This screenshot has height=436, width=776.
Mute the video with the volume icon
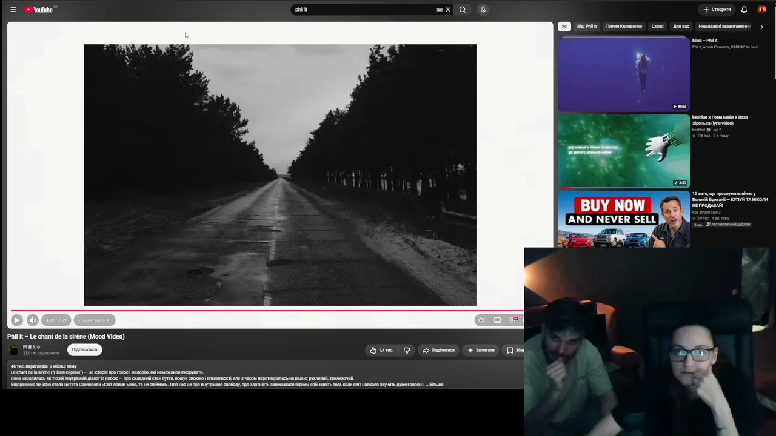33,320
